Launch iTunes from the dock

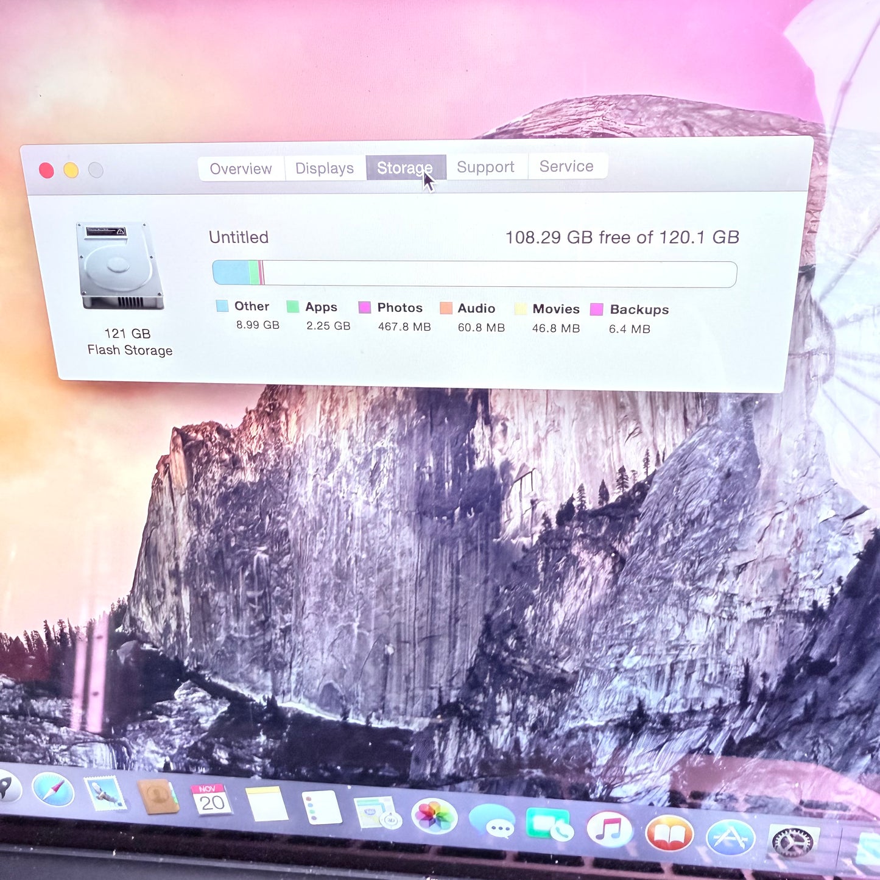[x=608, y=829]
